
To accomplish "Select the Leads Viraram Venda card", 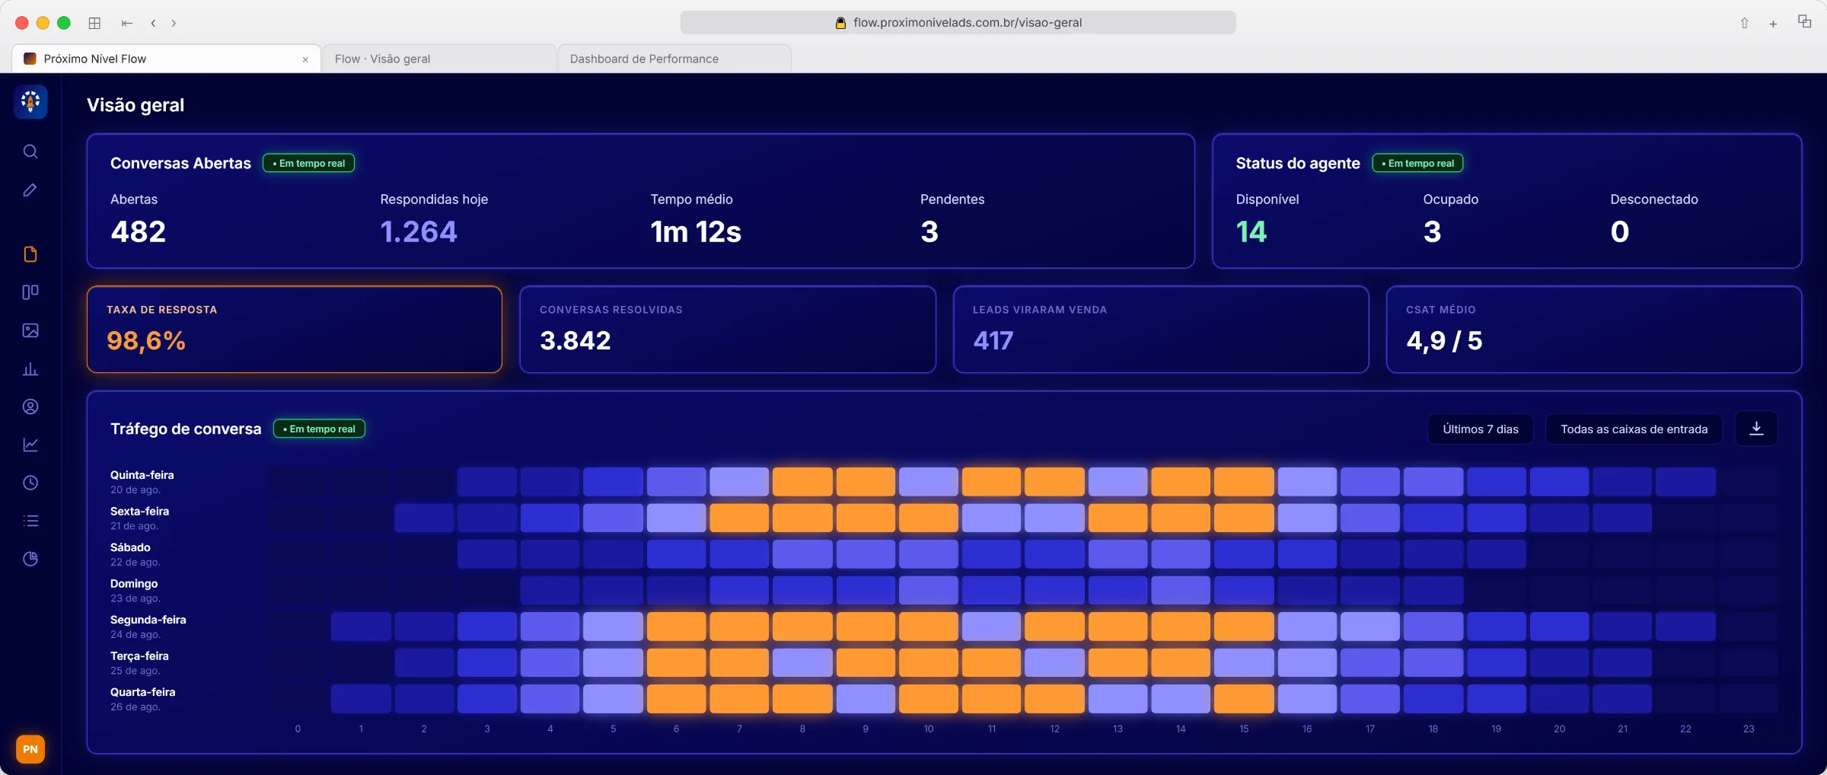I will tap(1161, 329).
